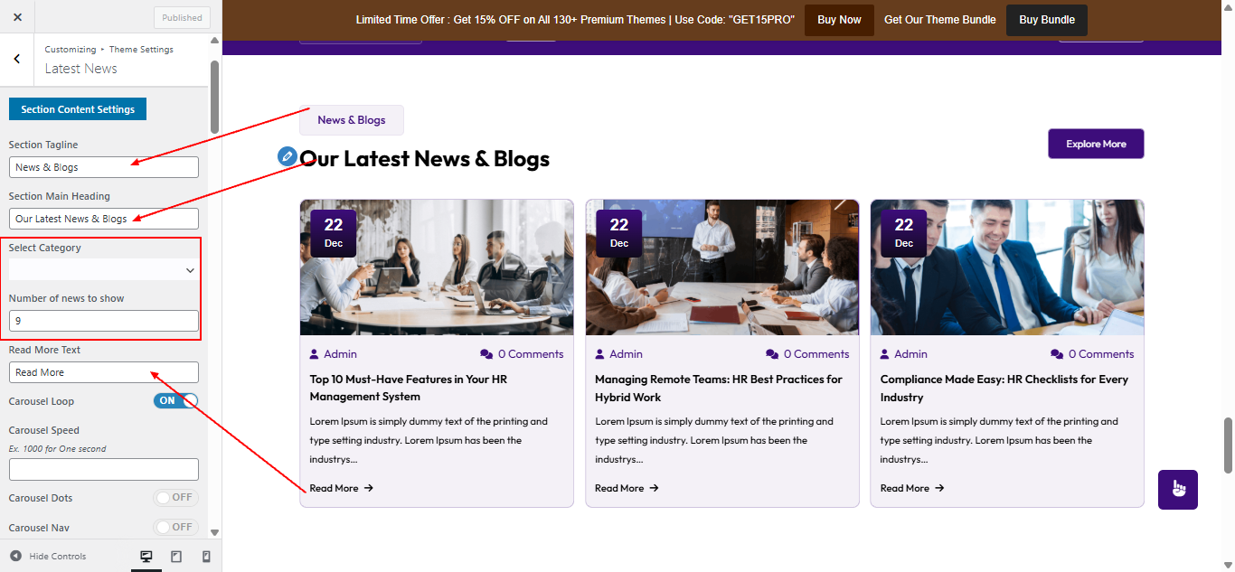Screen dimensions: 1235x572
Task: Click the News & Blogs tagline badge
Action: [x=351, y=120]
